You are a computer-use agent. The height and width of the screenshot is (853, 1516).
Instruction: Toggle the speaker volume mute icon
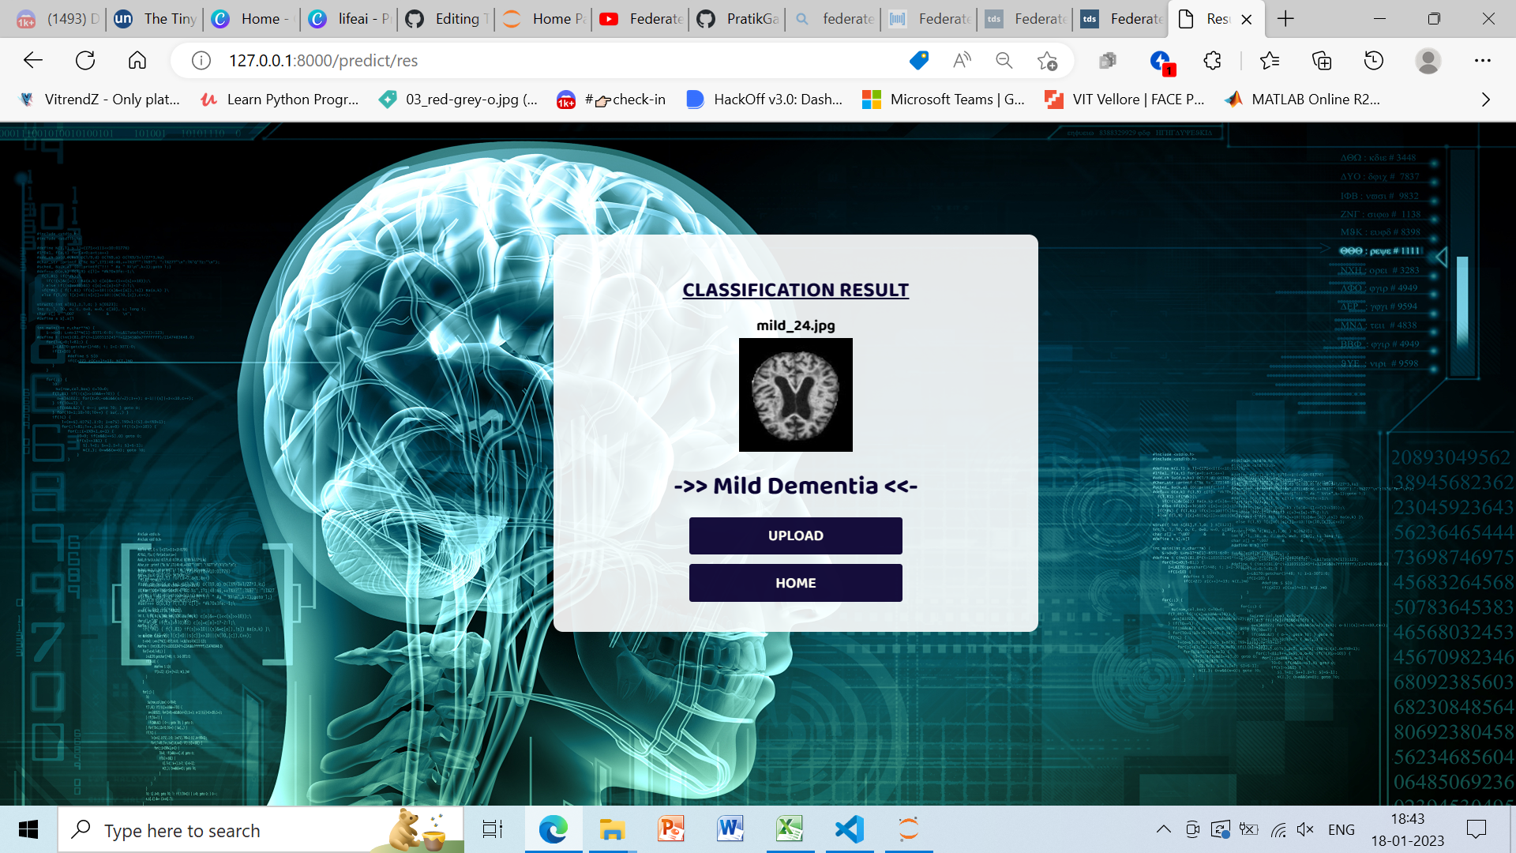point(1304,829)
